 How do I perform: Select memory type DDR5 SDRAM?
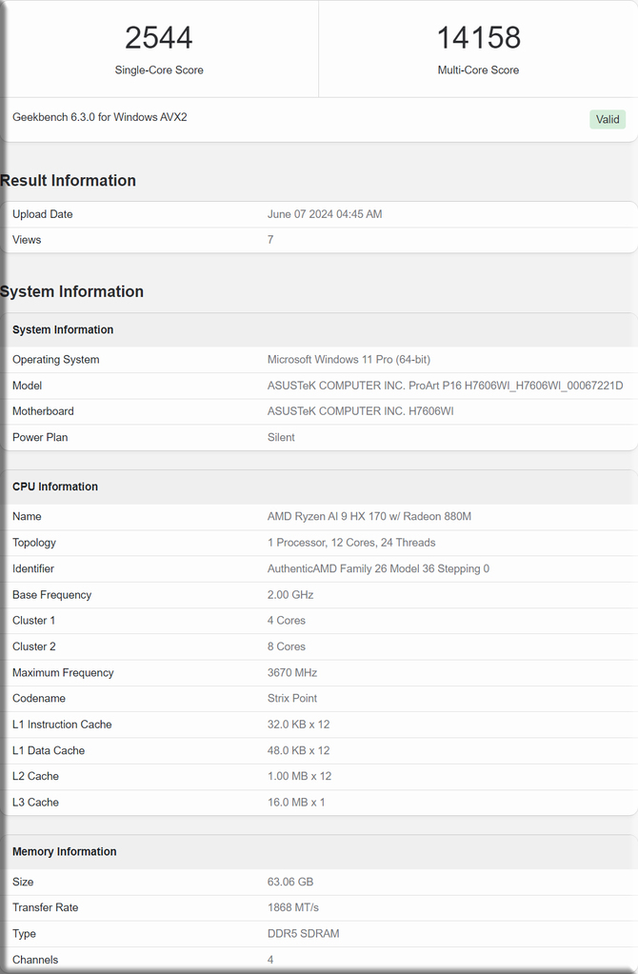303,934
